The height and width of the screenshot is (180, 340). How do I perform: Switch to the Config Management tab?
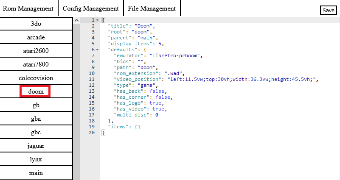coord(90,8)
